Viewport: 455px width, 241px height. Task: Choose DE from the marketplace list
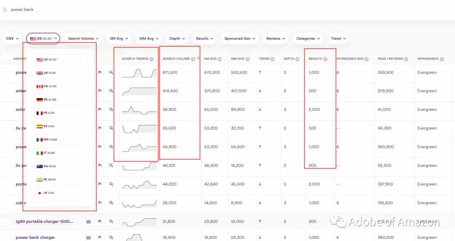(59, 100)
